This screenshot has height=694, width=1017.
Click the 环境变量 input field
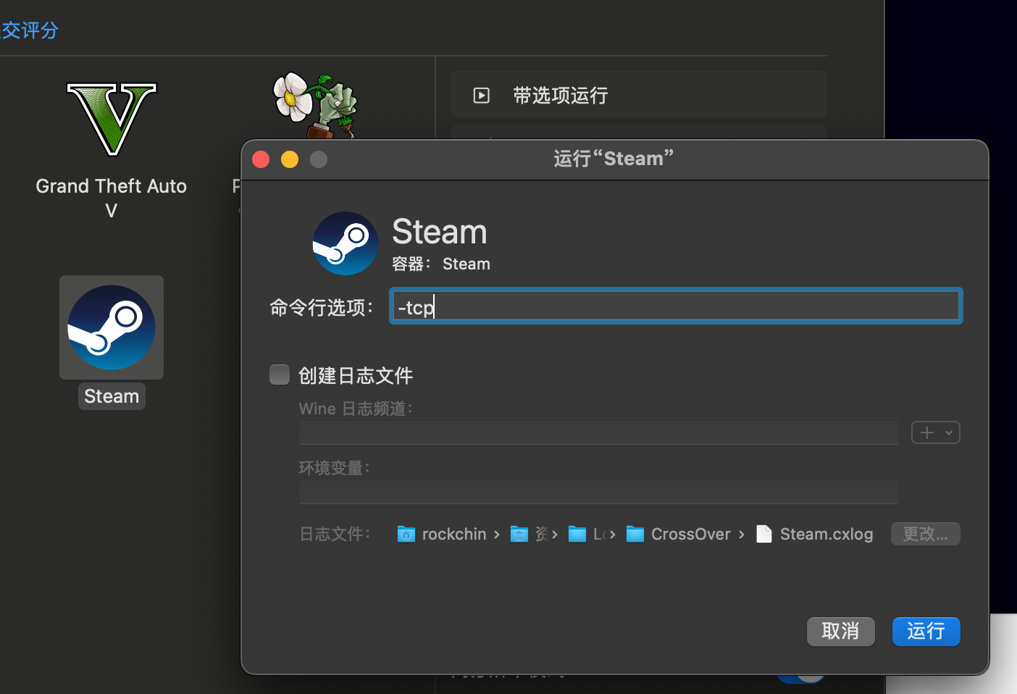[x=598, y=493]
